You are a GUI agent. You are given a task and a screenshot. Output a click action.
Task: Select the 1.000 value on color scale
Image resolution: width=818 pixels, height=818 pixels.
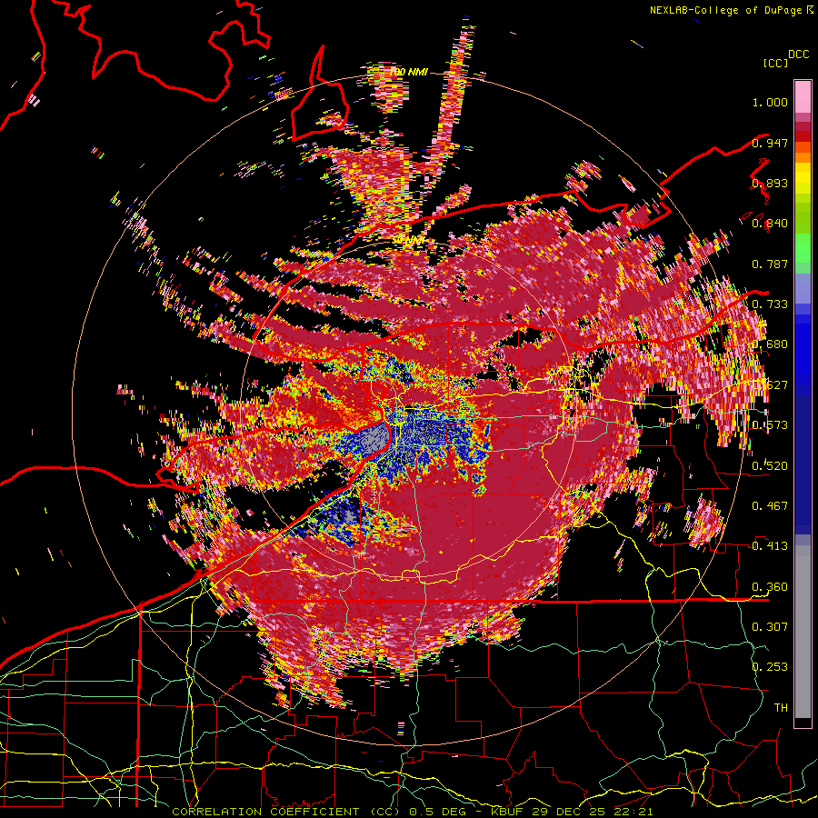[770, 102]
